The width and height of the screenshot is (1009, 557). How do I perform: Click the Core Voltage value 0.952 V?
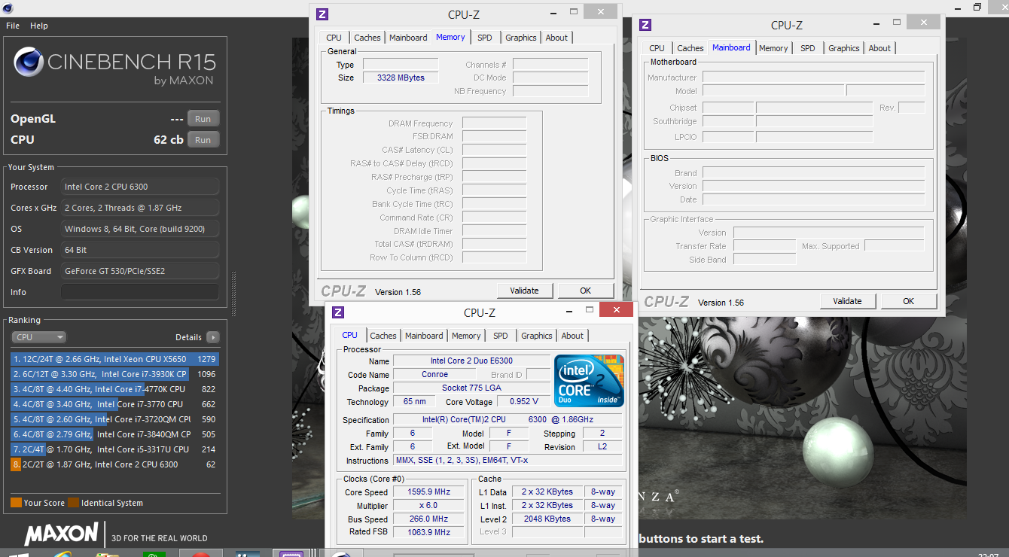click(x=524, y=402)
